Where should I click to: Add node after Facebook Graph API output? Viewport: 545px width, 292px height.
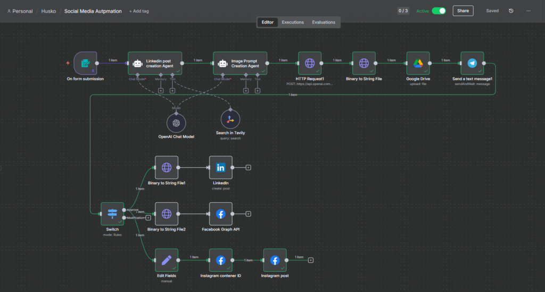[248, 214]
